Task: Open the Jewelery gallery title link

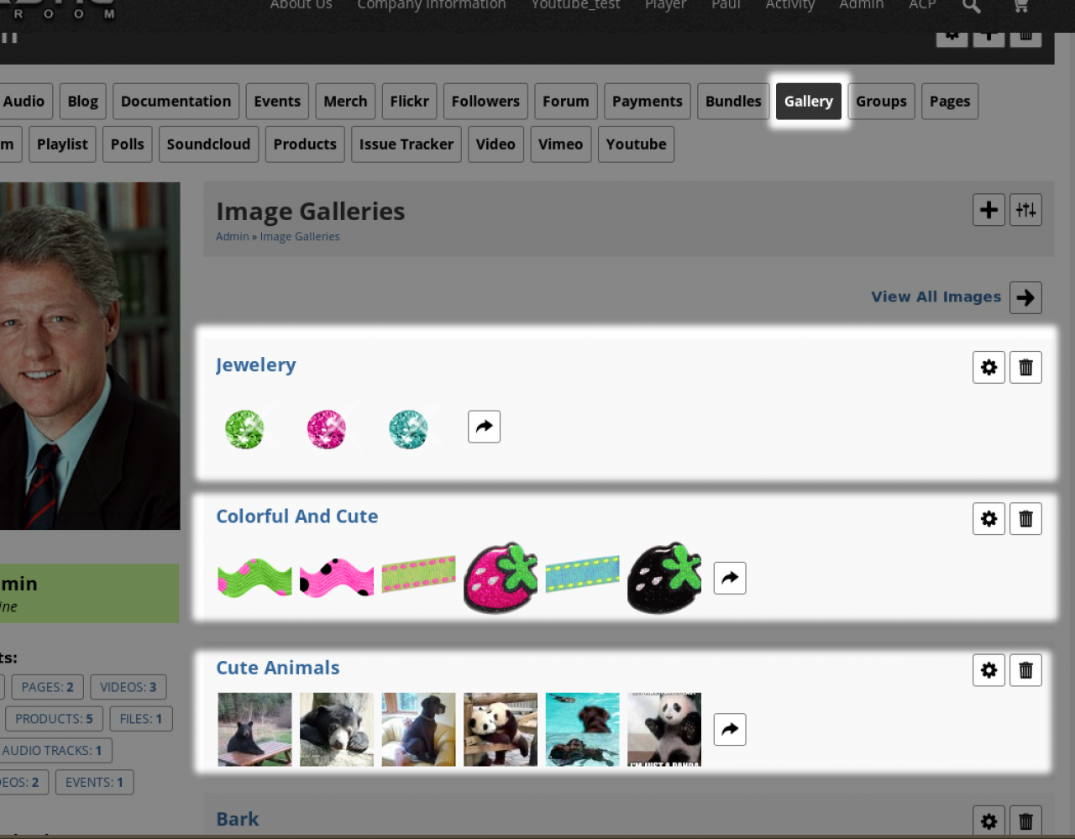Action: tap(256, 365)
